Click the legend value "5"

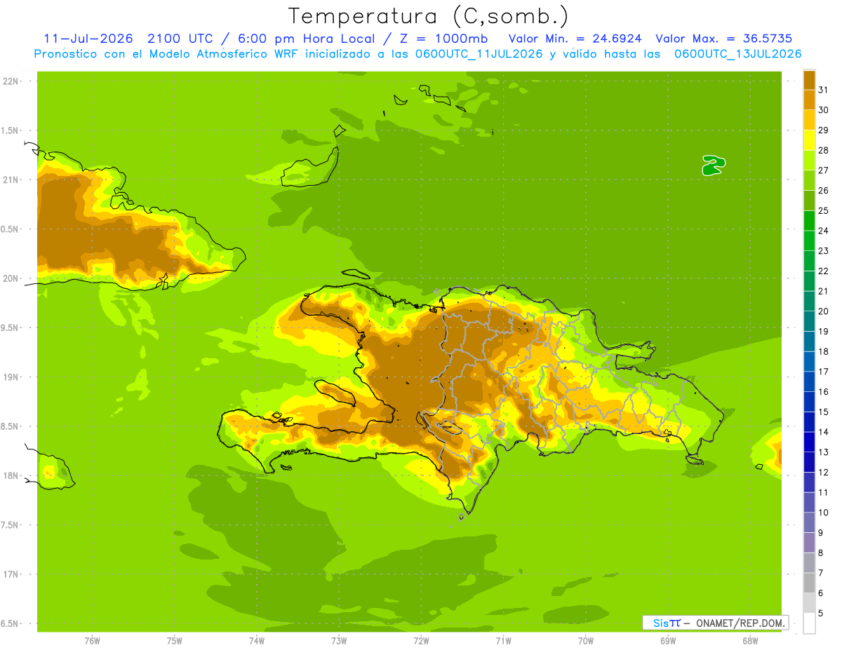(x=821, y=614)
